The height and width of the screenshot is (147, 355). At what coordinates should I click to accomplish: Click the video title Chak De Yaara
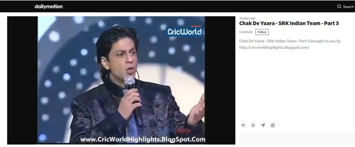(289, 23)
